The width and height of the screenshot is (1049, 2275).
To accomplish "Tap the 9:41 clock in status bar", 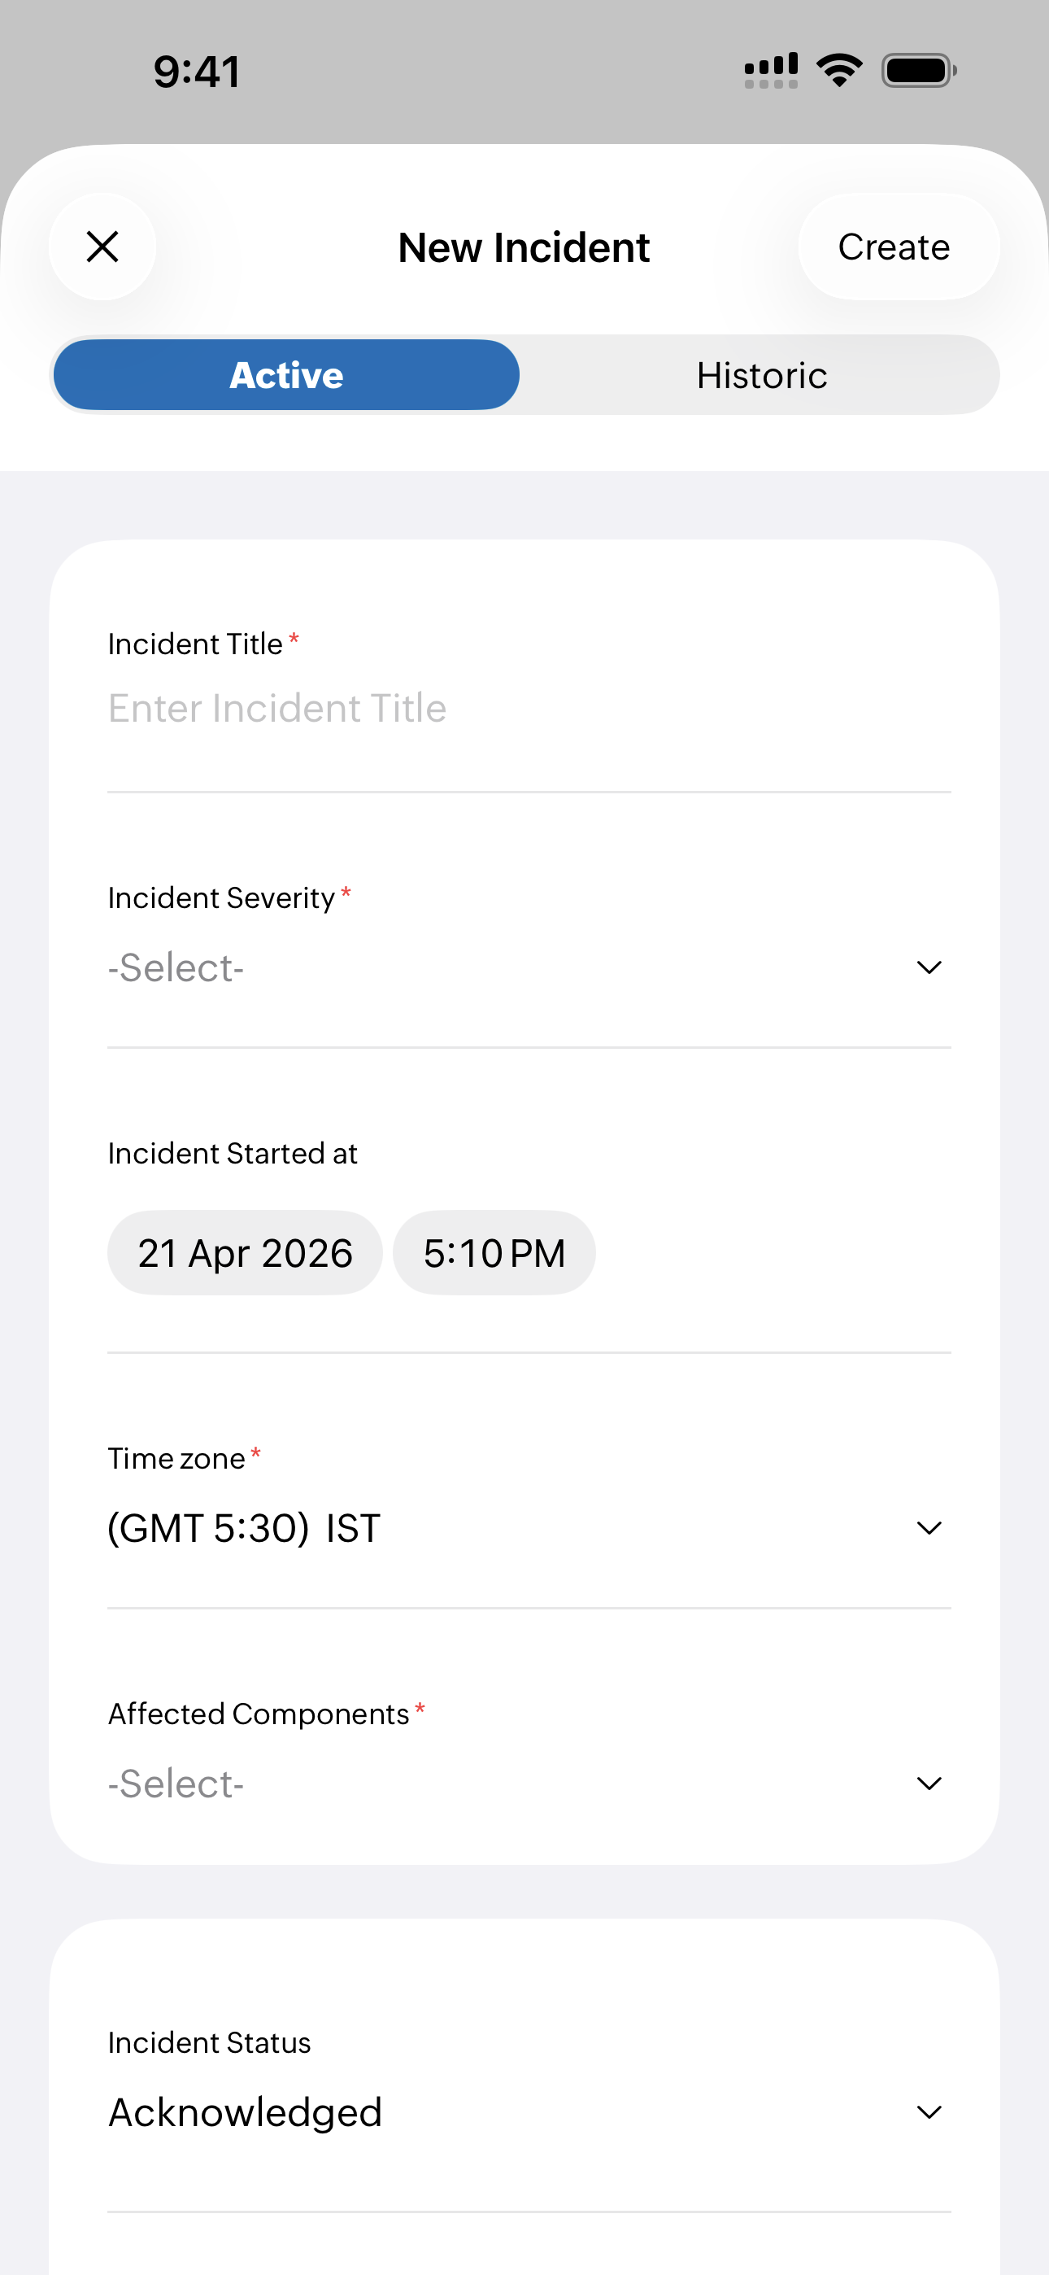I will click(197, 72).
